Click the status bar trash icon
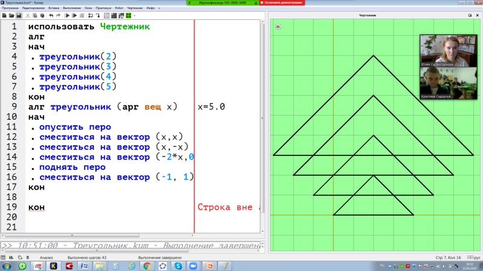The height and width of the screenshot is (271, 483). [x=28, y=258]
